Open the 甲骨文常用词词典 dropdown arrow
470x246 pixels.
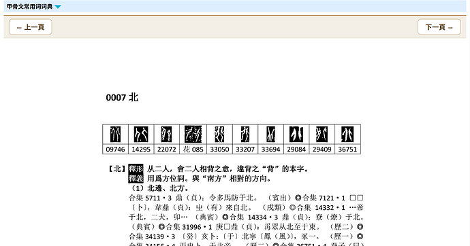pyautogui.click(x=58, y=7)
